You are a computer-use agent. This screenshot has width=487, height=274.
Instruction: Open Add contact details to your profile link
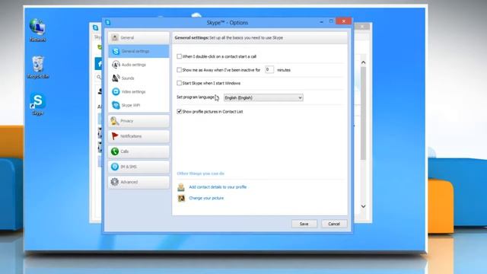click(218, 187)
